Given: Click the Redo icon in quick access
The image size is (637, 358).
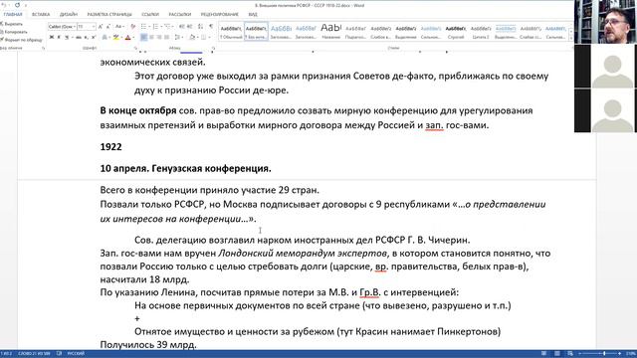Looking at the screenshot, I should click(17, 5).
